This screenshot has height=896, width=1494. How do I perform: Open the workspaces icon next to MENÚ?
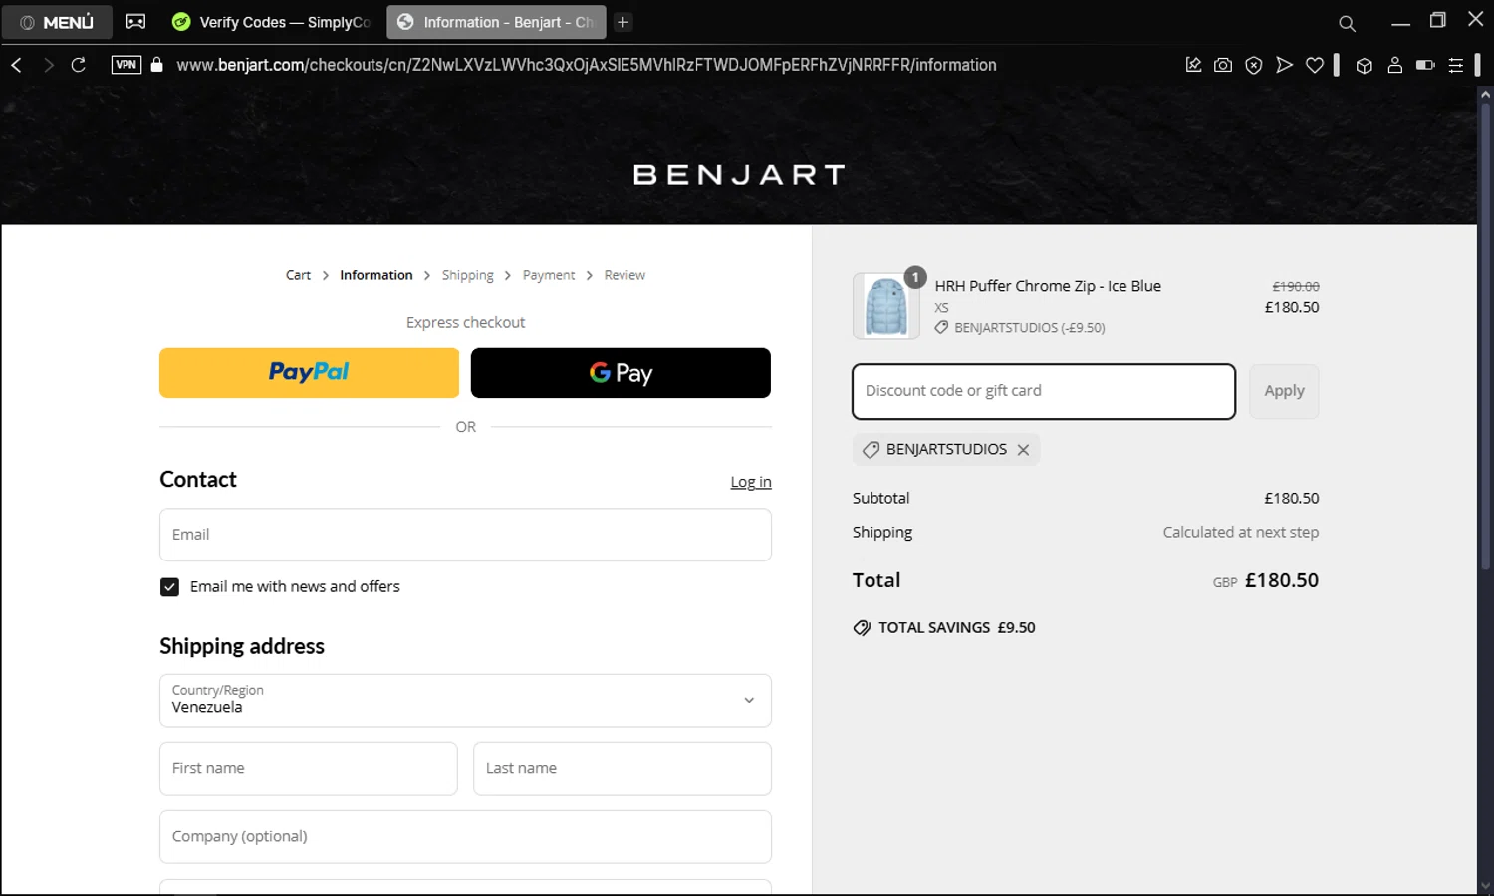136,22
